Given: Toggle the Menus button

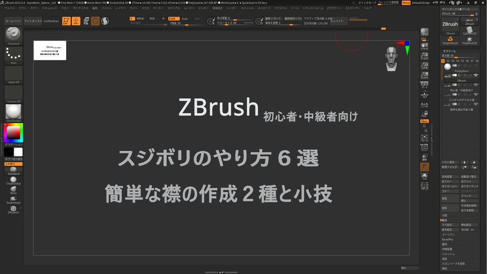Looking at the screenshot, I should tap(406, 3).
